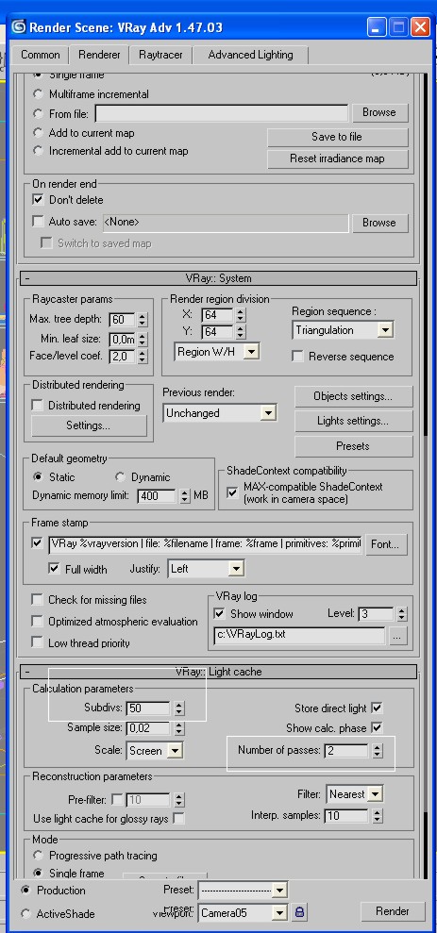Click Max. tree depth spinner

142,320
